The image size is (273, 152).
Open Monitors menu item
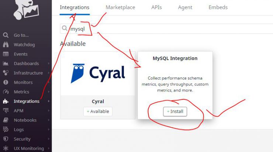tap(23, 82)
